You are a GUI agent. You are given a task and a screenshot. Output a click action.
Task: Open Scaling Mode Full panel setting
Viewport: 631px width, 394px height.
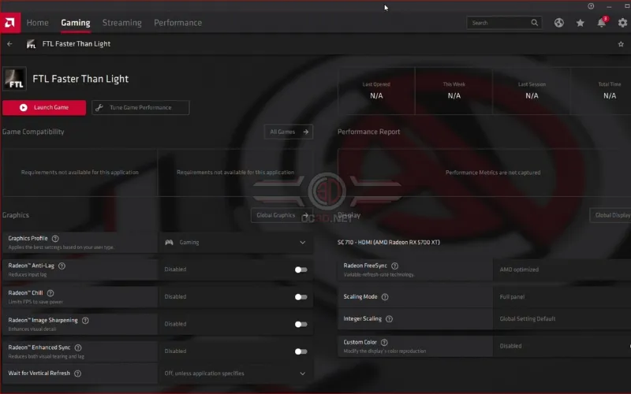(x=562, y=297)
